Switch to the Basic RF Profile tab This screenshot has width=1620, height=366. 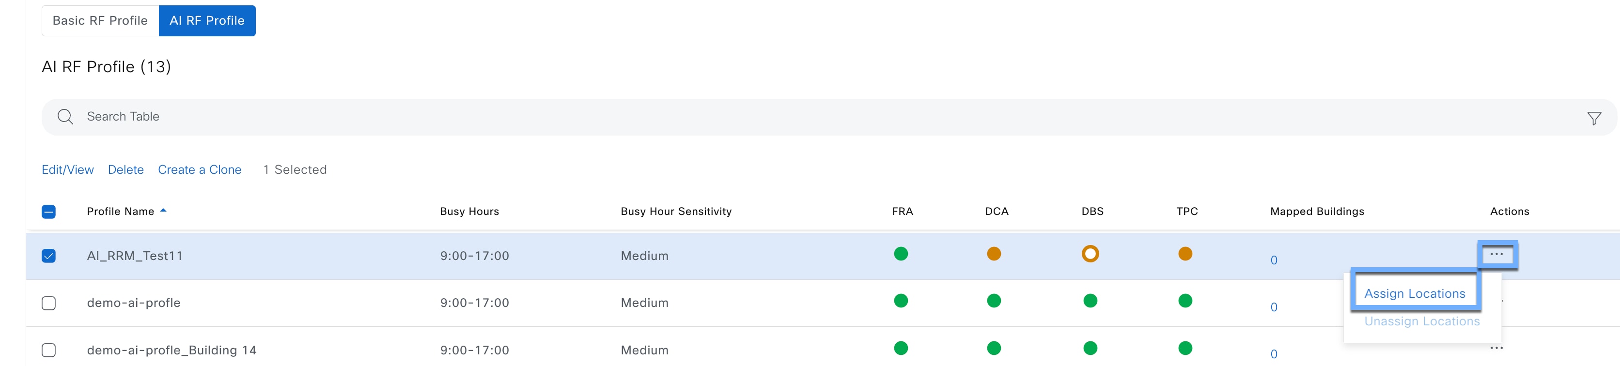[x=100, y=21]
